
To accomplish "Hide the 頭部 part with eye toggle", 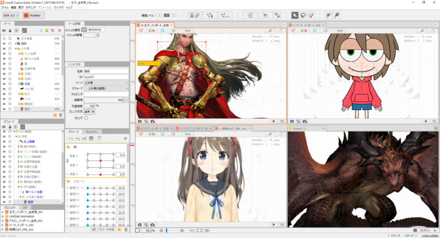I will point(4,43).
